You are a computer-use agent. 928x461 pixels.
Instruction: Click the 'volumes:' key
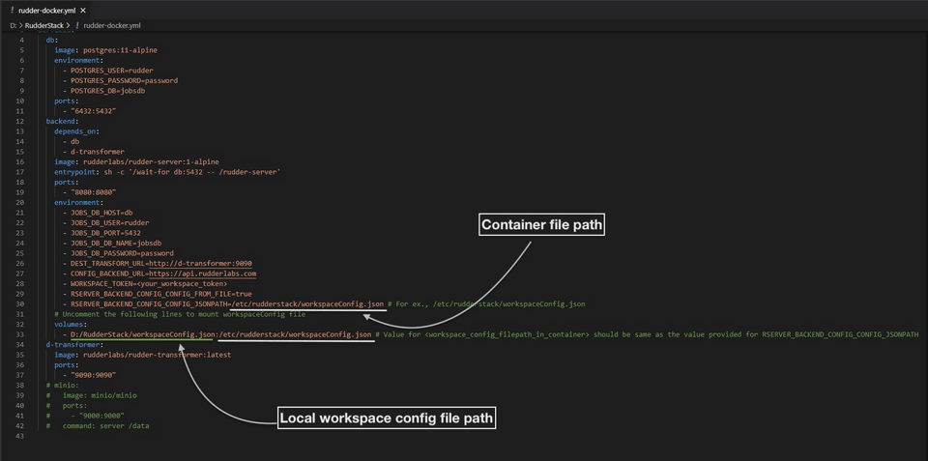pos(71,324)
